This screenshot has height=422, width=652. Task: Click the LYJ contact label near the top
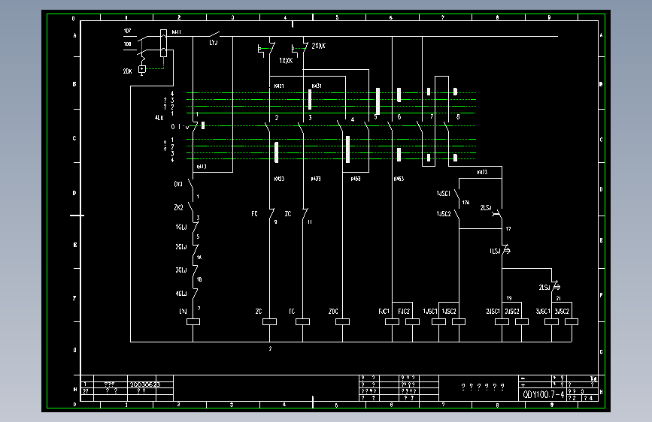click(214, 42)
